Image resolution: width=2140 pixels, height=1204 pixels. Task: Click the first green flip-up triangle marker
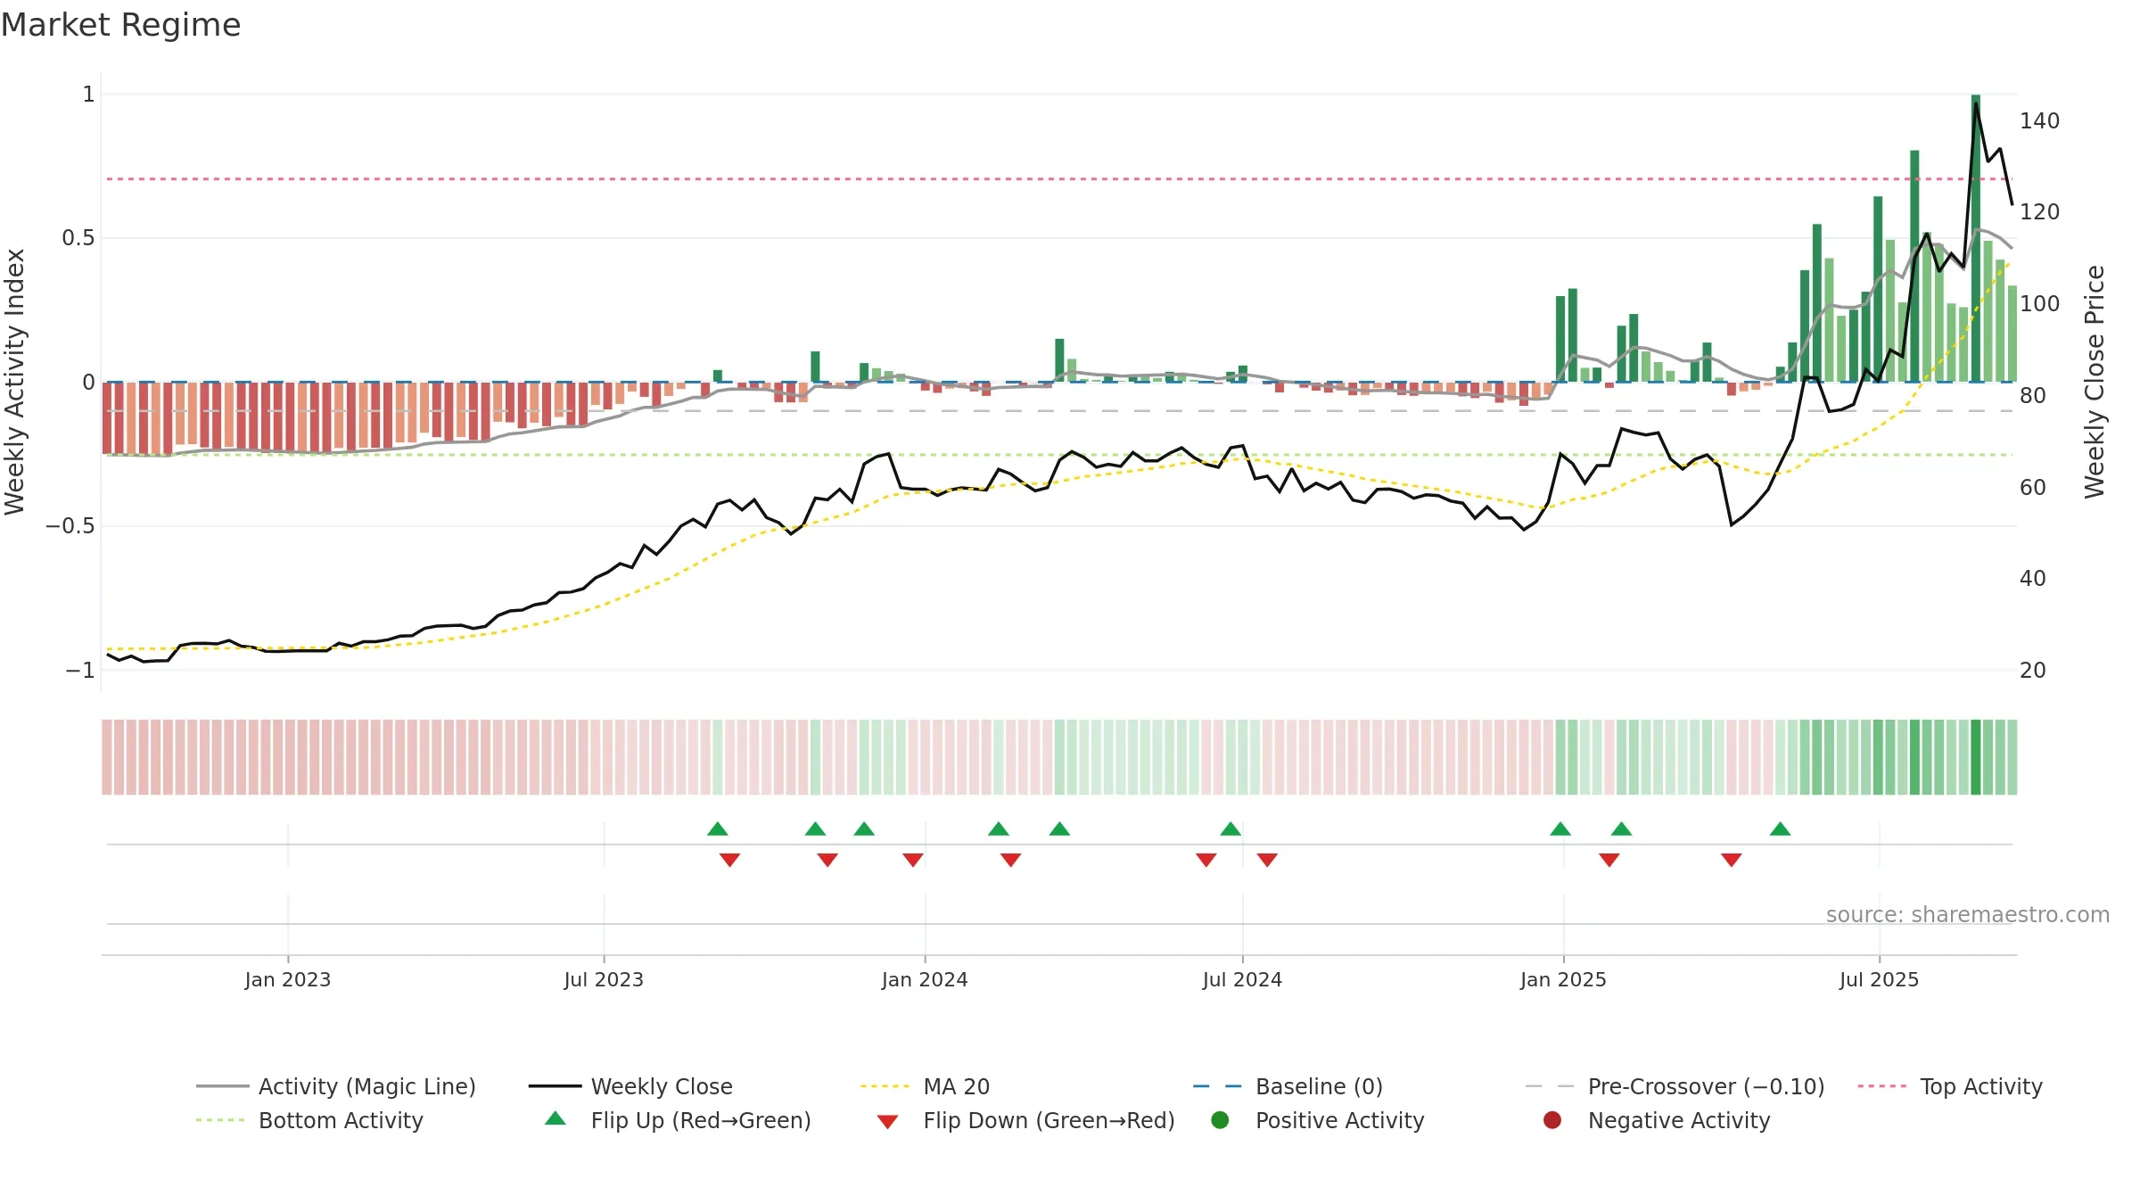point(718,829)
